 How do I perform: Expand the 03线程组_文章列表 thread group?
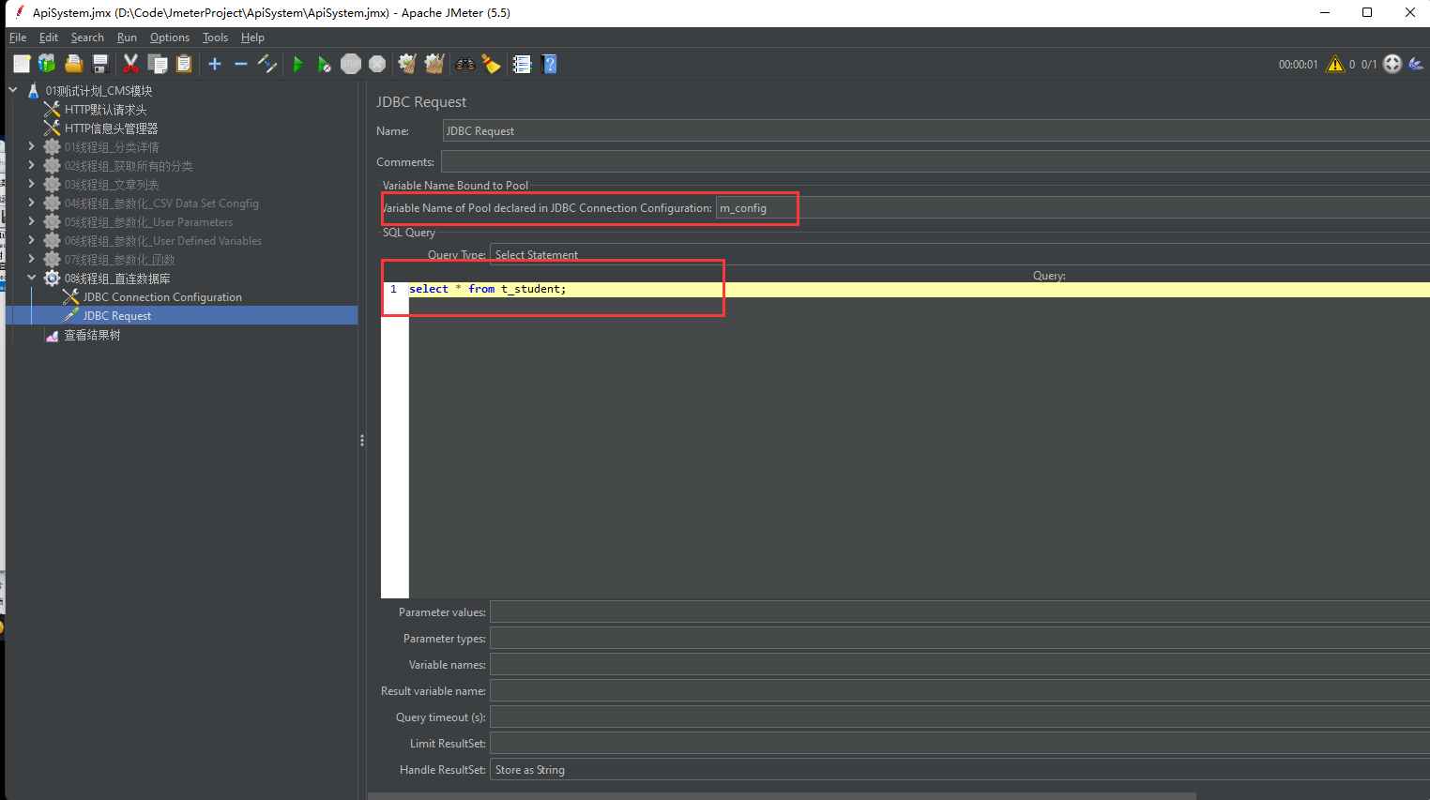(x=31, y=184)
